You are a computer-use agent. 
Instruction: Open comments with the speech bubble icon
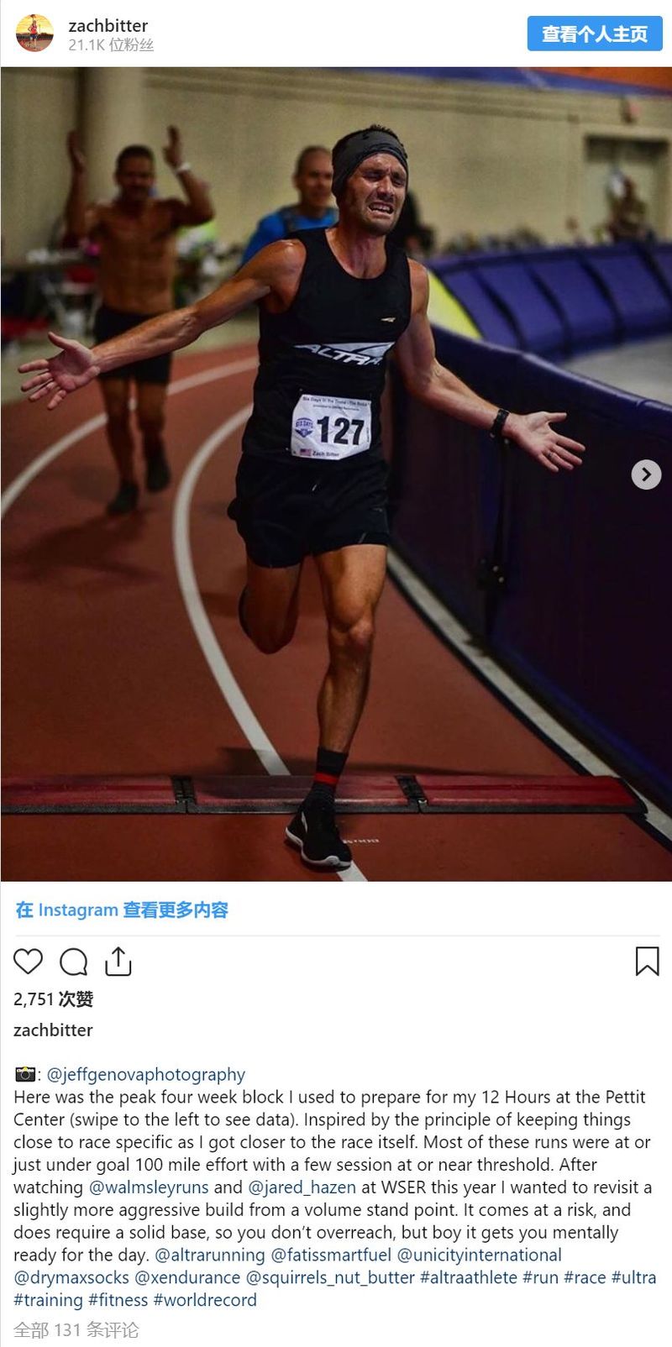(74, 961)
